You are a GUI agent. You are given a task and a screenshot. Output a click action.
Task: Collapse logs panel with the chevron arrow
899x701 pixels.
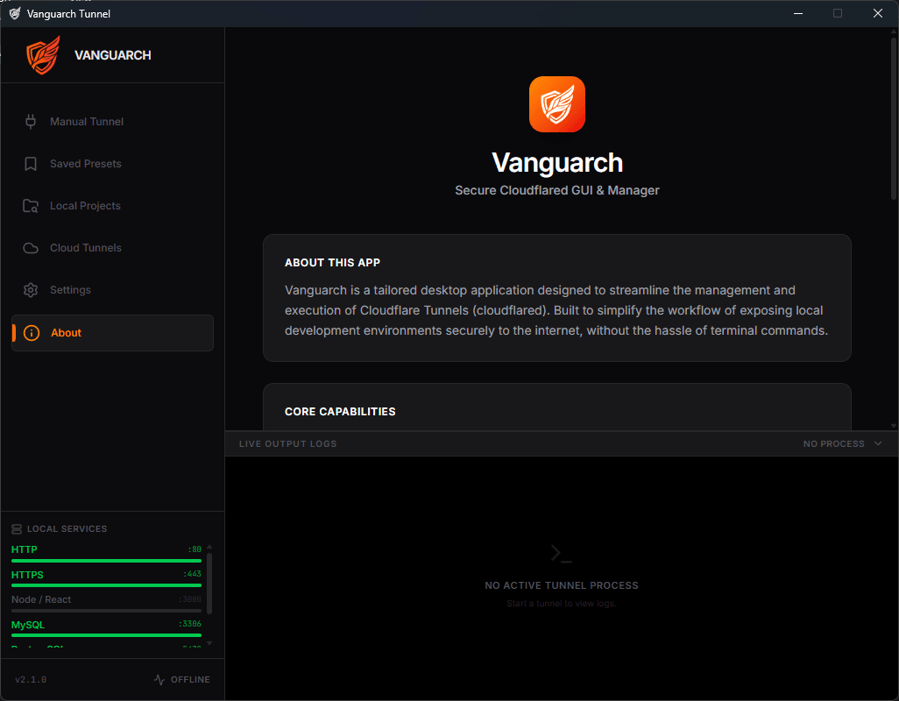878,443
